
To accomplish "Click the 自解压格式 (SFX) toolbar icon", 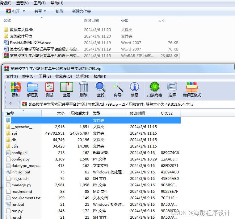I will [x=192, y=87].
